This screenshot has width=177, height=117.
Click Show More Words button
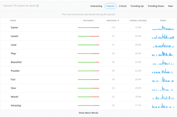coord(88,113)
